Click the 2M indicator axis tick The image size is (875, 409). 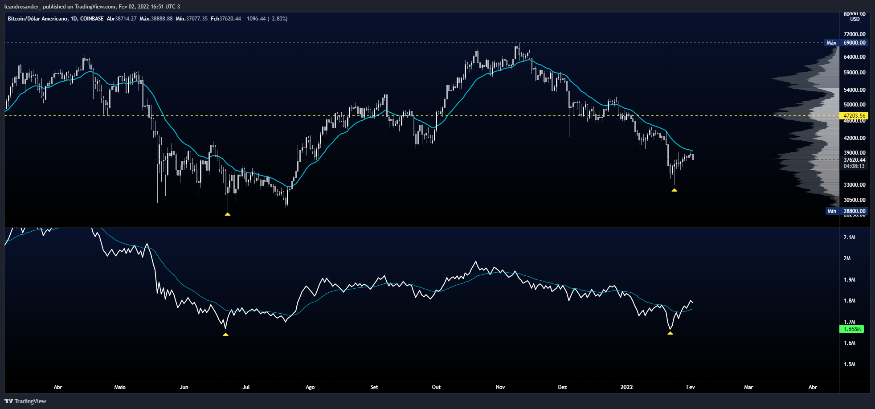click(x=847, y=258)
